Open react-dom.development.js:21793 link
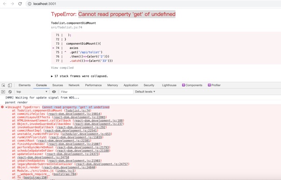281x180 pixels. 83,147
